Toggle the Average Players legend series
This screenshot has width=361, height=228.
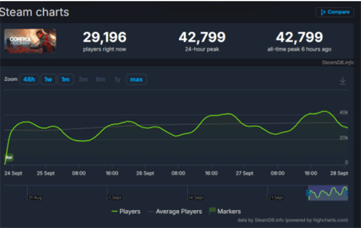tap(175, 211)
